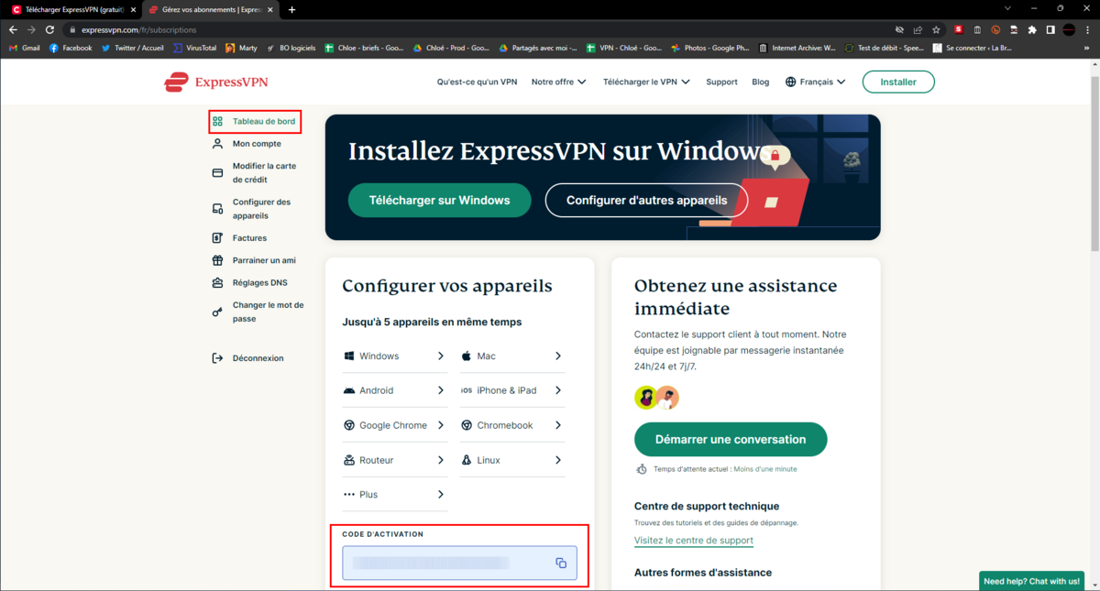Open VirusTotal bookmark
Screen dimensions: 1100x591
(x=194, y=48)
